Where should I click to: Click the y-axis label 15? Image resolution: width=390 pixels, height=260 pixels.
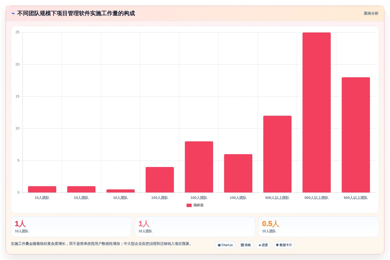click(x=17, y=96)
